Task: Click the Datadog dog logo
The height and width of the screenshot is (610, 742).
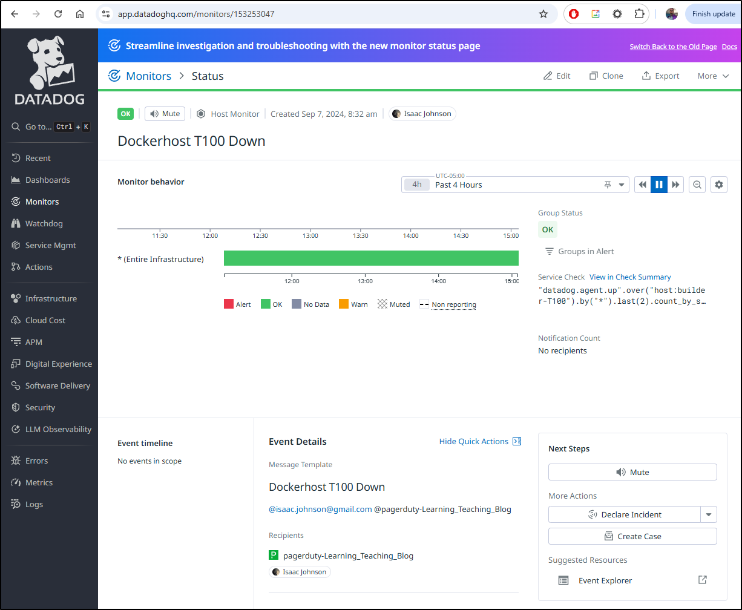Action: coord(50,70)
